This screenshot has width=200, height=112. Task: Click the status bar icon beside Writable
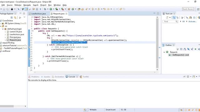point(85,110)
